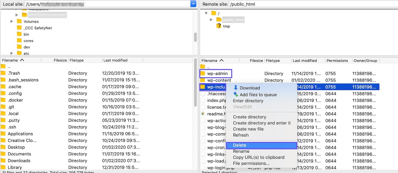This screenshot has height=173, width=398.
Task: Expand the Volumes folder in local tree
Action: pos(12,21)
